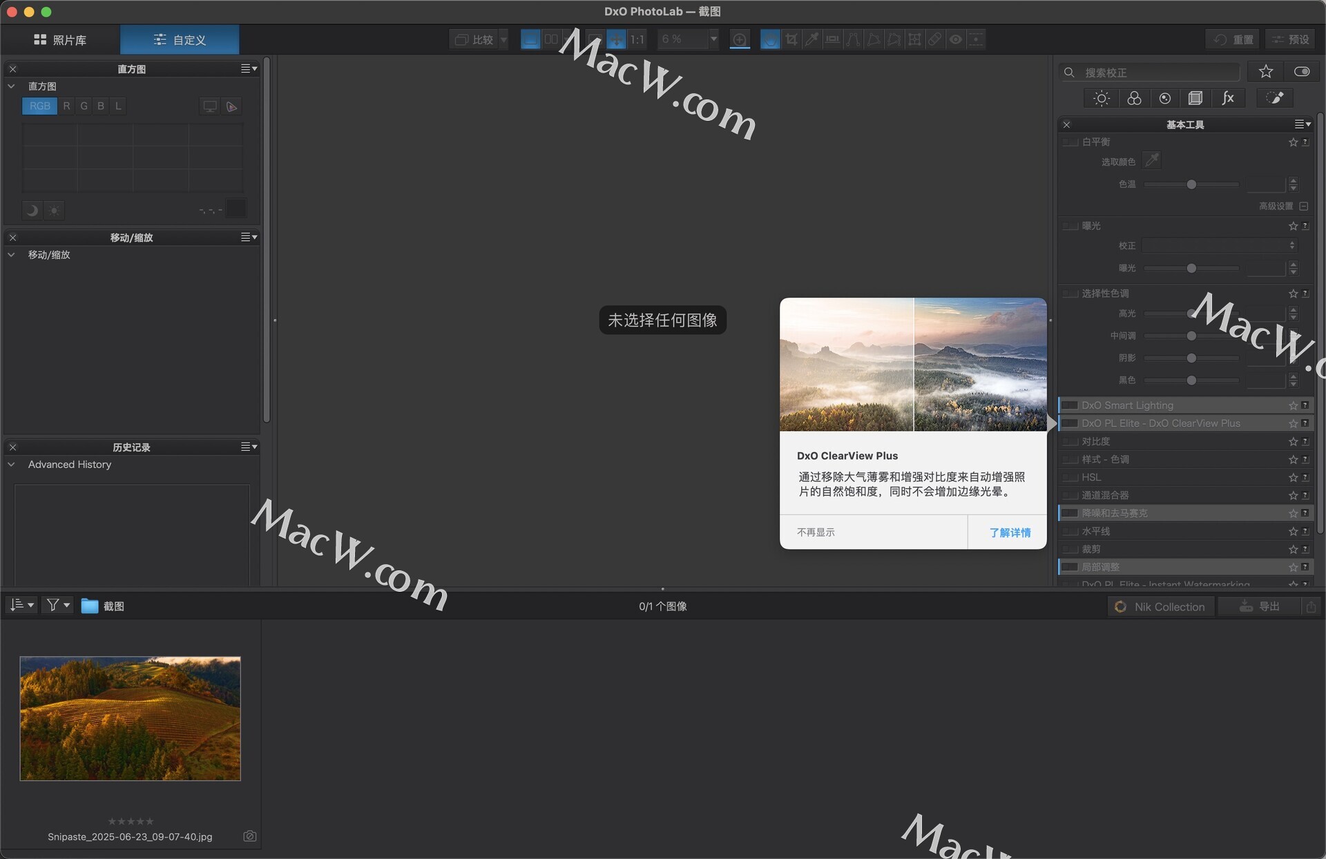Click 了解详情 in the ClearView Plus popup
The height and width of the screenshot is (859, 1326).
pyautogui.click(x=1009, y=532)
